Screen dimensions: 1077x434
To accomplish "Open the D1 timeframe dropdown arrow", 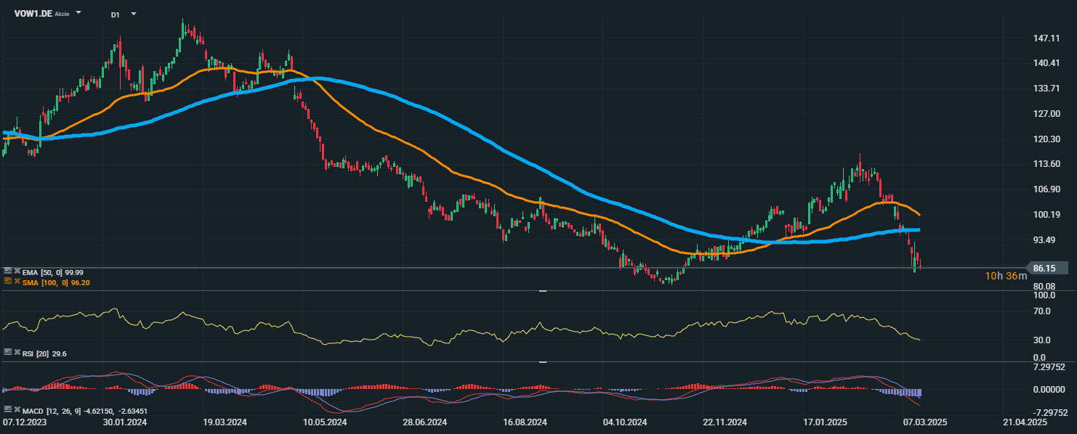I will (133, 14).
